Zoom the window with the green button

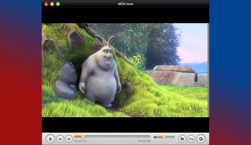point(58,4)
